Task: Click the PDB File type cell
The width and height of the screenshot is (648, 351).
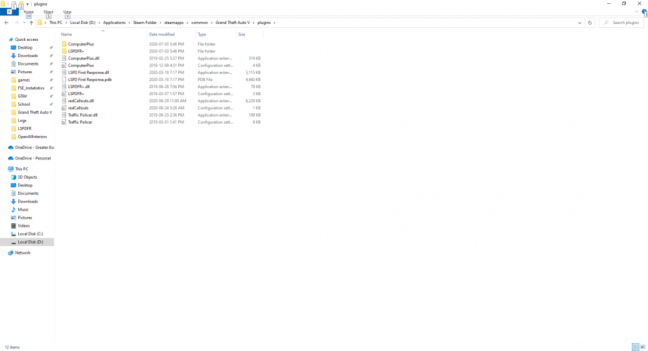Action: [x=205, y=79]
